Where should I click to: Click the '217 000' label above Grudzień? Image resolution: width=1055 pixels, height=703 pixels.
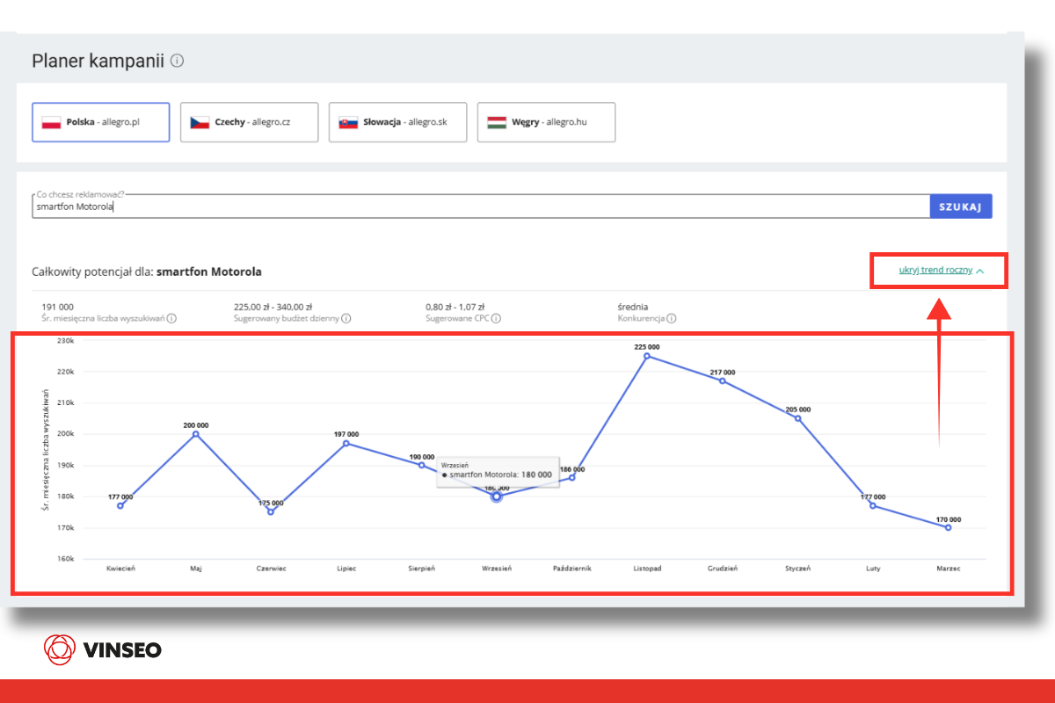click(723, 373)
